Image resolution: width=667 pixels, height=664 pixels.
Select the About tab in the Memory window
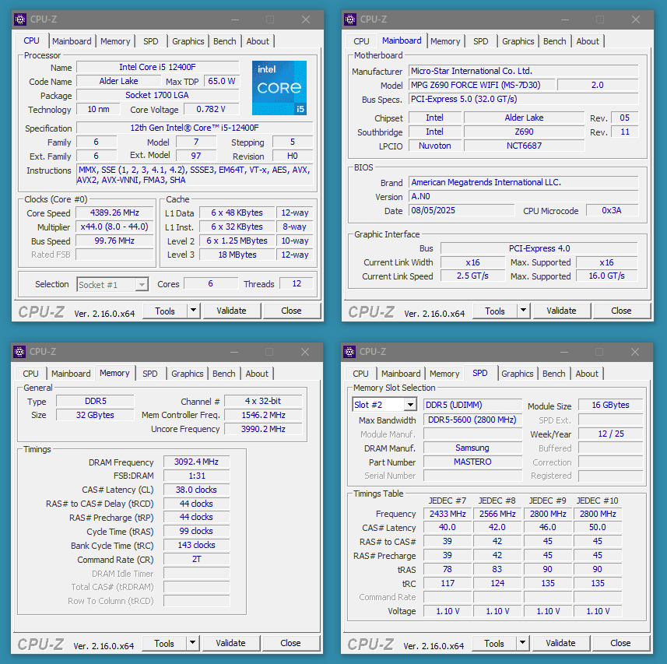pos(257,374)
